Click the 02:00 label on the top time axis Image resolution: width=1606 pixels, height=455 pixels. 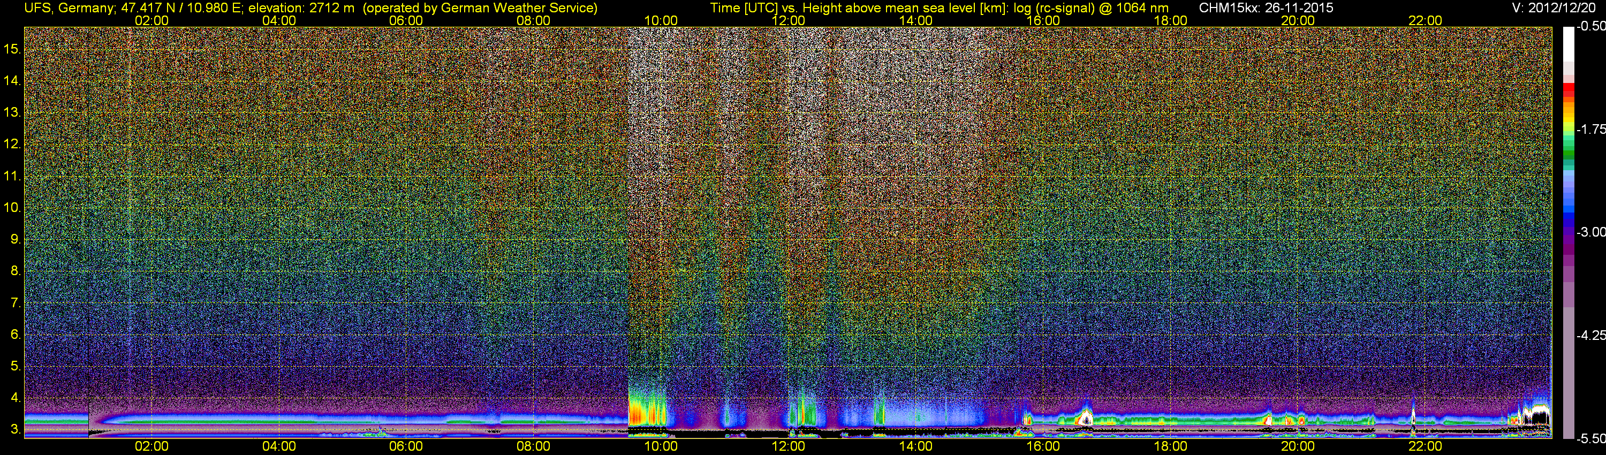click(x=151, y=20)
